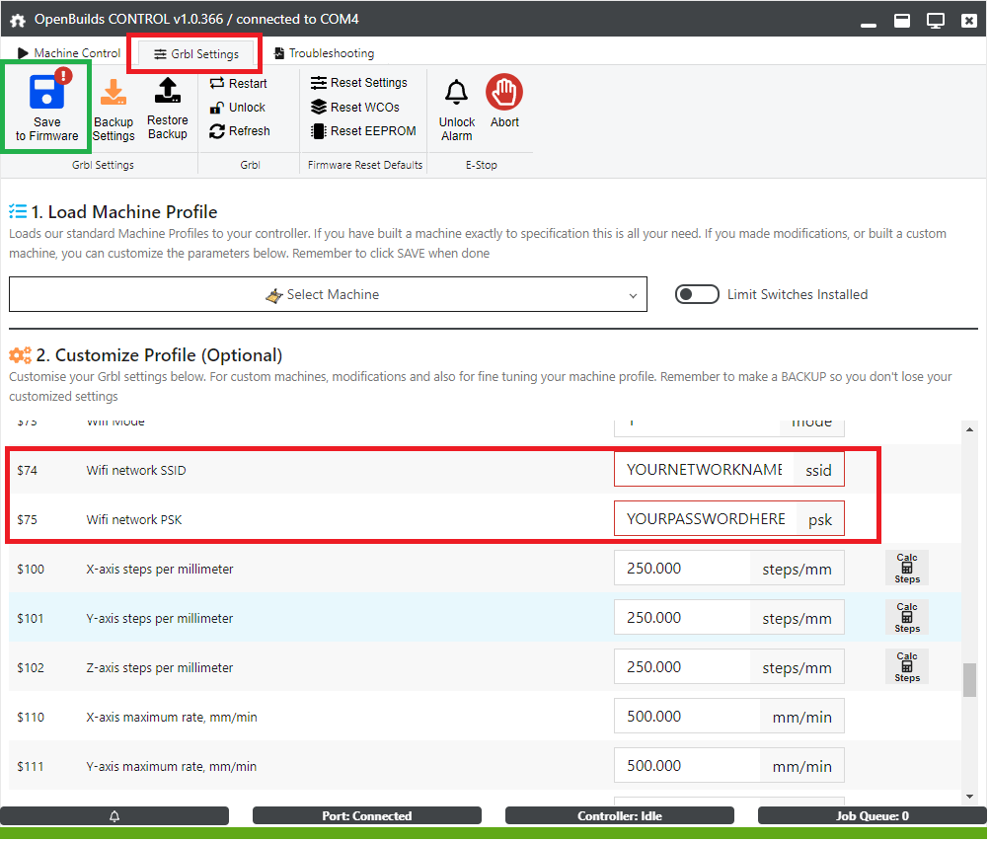The height and width of the screenshot is (842, 989).
Task: Click Save to Firmware icon
Action: [46, 93]
